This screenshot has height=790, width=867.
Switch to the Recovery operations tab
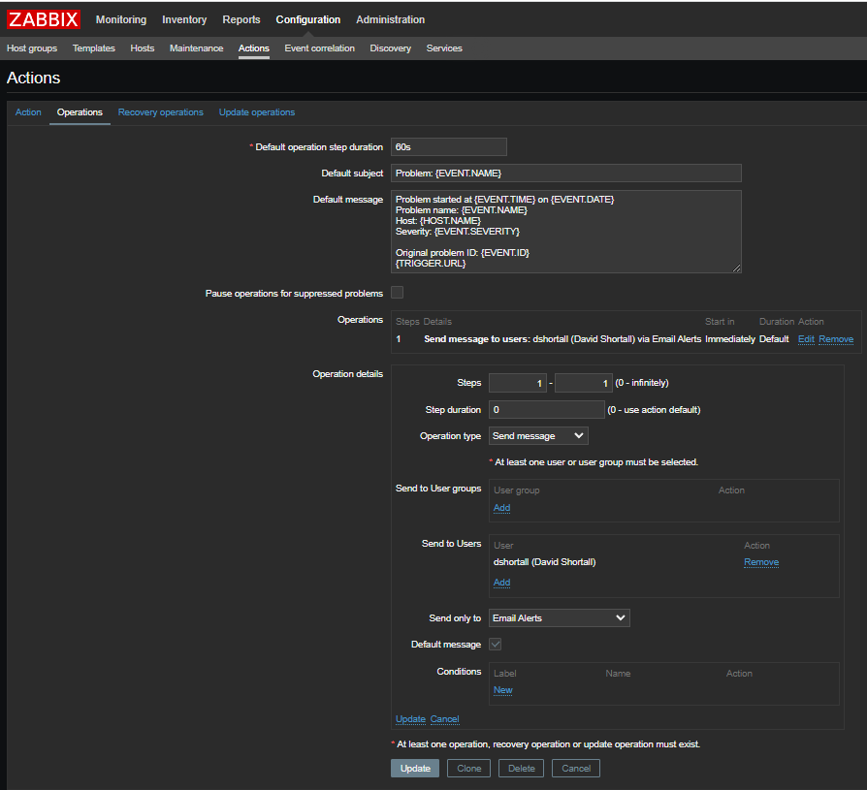(x=160, y=112)
